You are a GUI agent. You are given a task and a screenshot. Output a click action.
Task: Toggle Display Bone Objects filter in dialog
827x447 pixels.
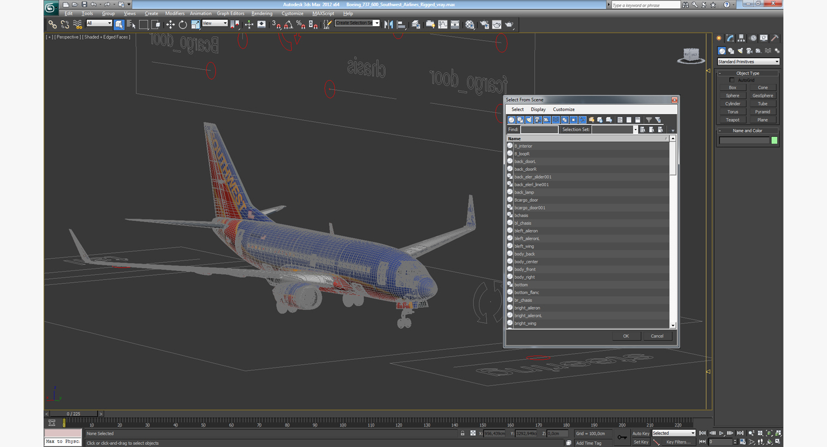pos(583,120)
